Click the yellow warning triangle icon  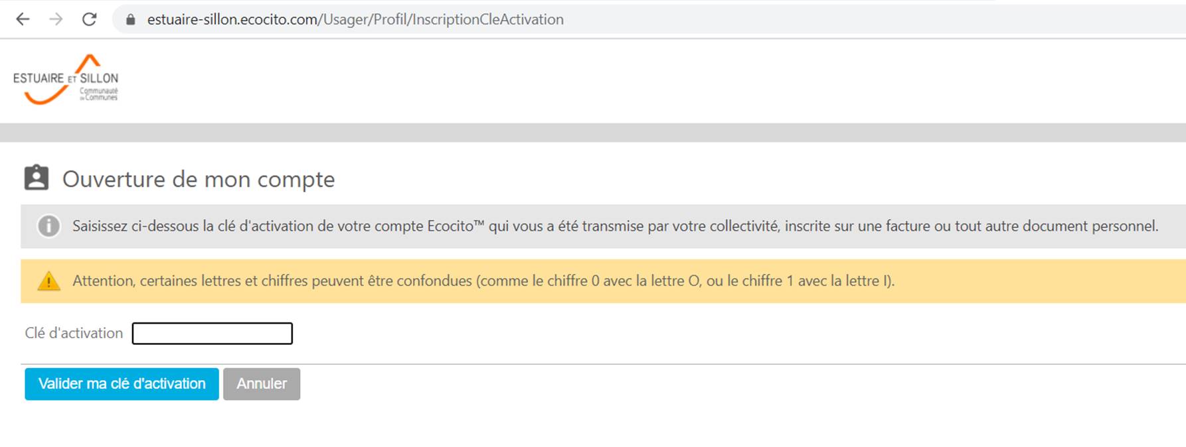coord(48,281)
